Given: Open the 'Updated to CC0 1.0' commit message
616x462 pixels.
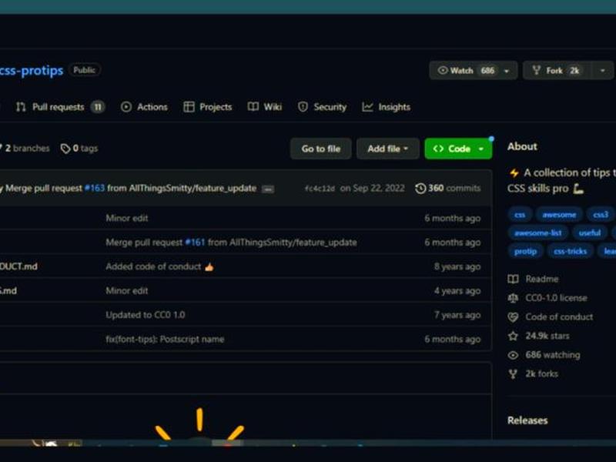Looking at the screenshot, I should pos(146,315).
